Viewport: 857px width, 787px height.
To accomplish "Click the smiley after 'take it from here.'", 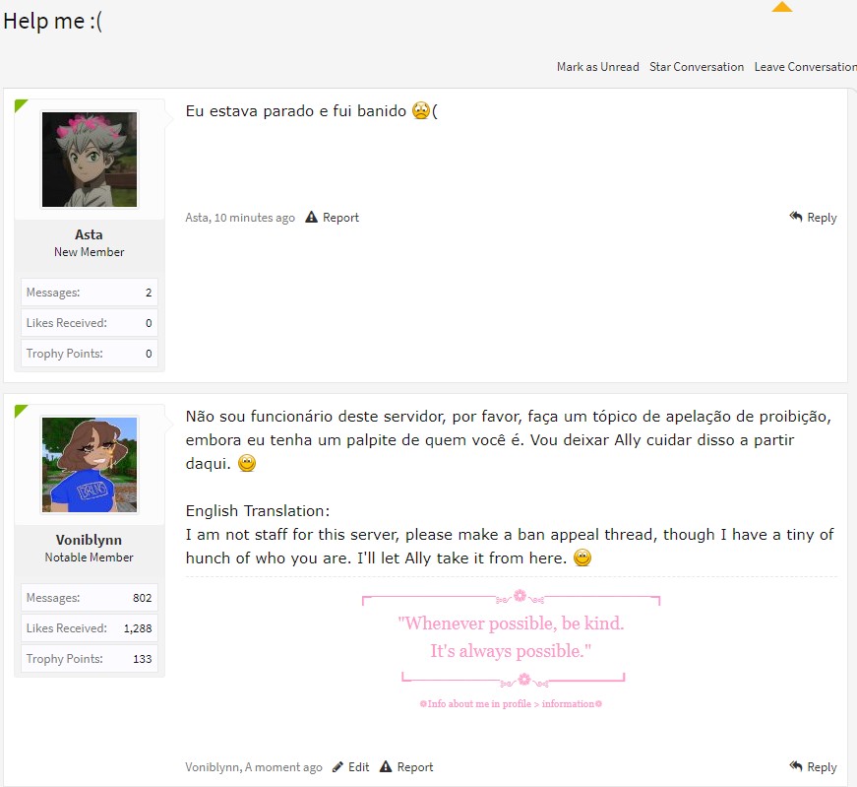I will tap(582, 557).
